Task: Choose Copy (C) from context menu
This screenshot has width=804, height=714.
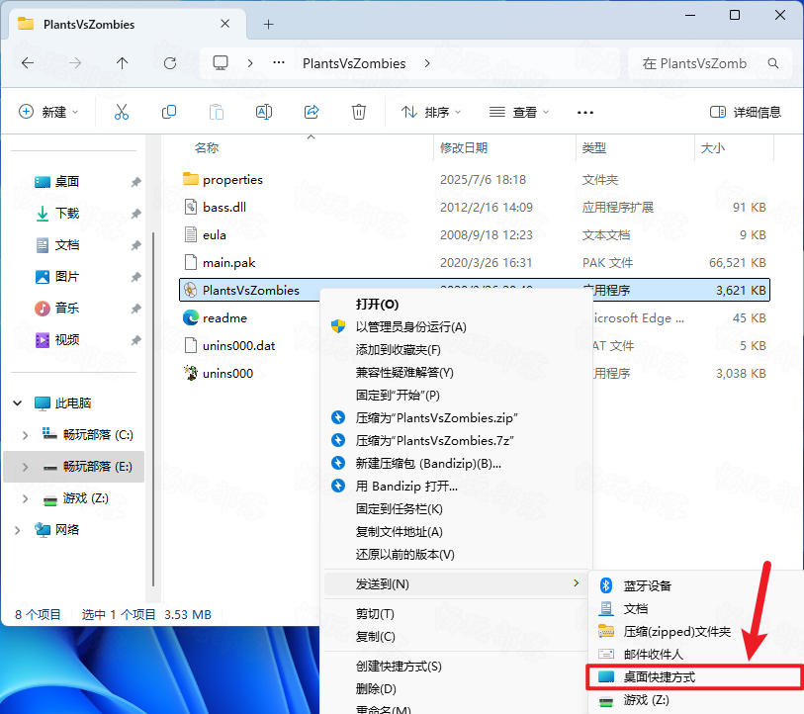Action: pos(456,637)
